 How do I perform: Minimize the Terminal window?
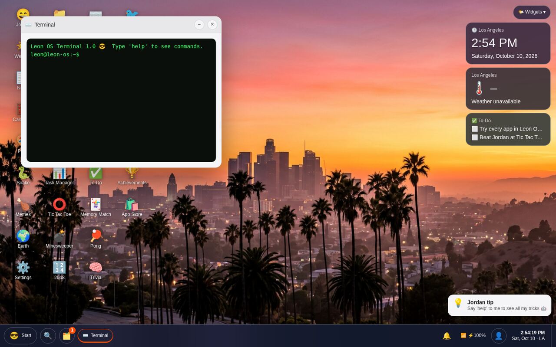(199, 24)
